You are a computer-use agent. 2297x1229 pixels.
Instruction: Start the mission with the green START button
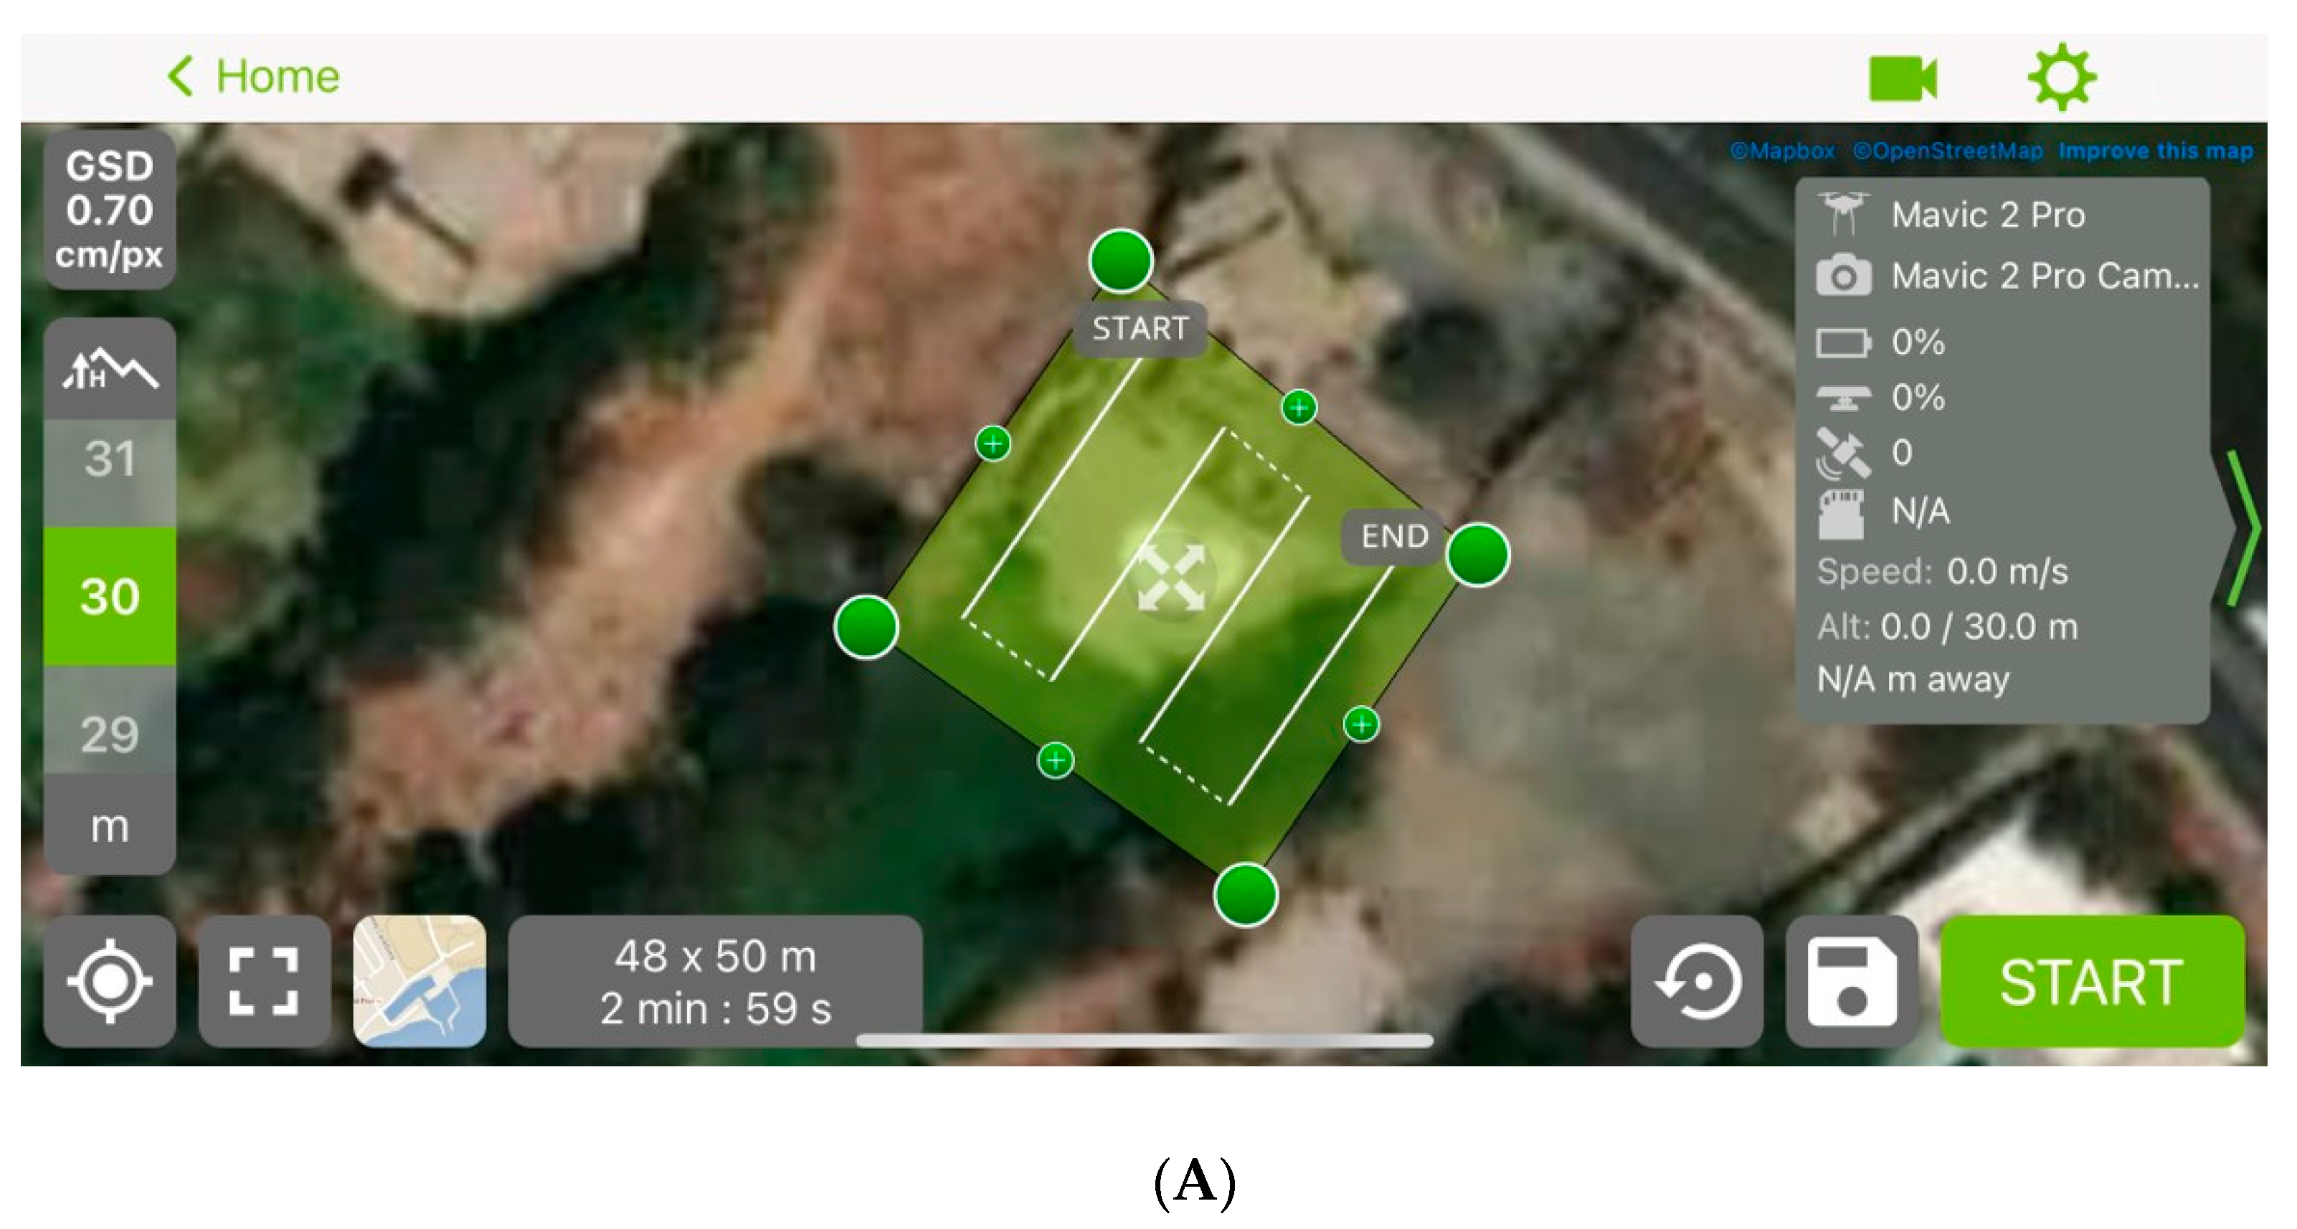click(2092, 980)
